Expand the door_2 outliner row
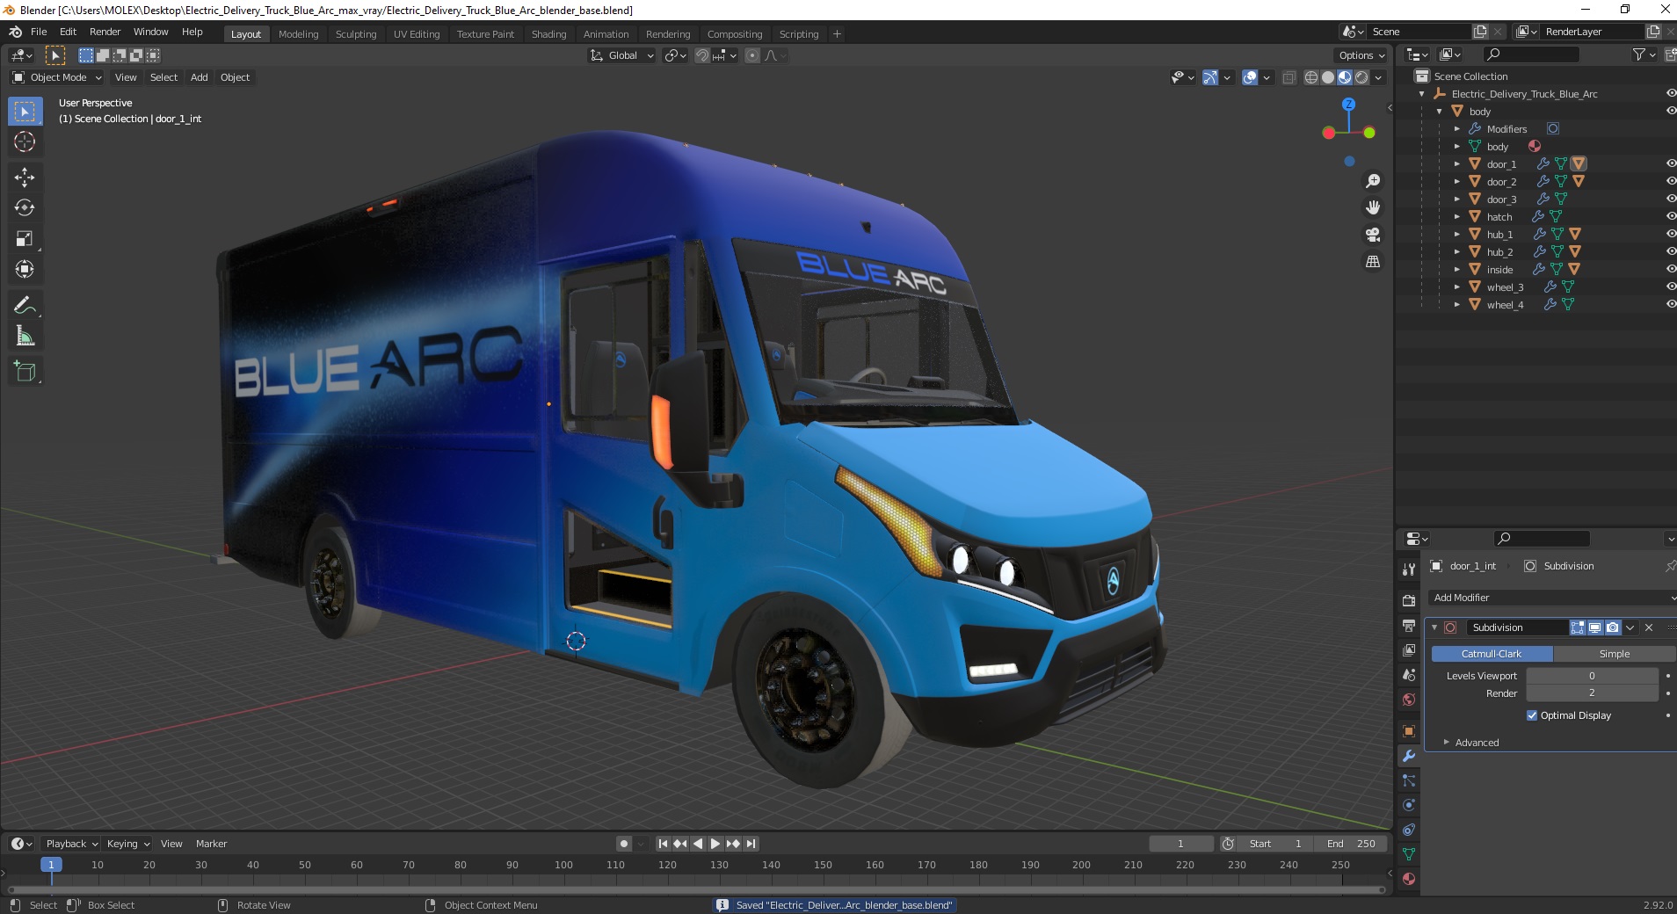 click(1456, 182)
